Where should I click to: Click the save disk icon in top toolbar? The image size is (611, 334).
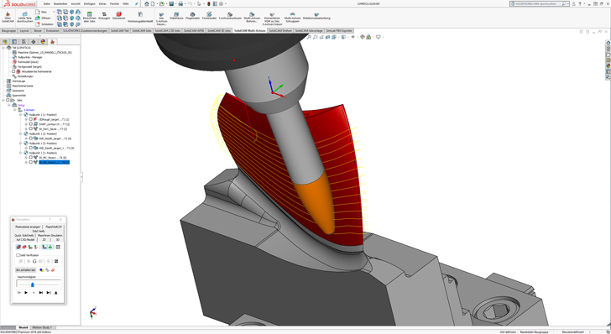(x=171, y=3)
